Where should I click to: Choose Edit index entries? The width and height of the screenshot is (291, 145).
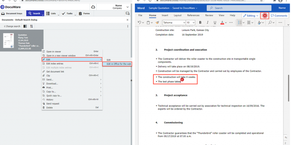coord(72,63)
